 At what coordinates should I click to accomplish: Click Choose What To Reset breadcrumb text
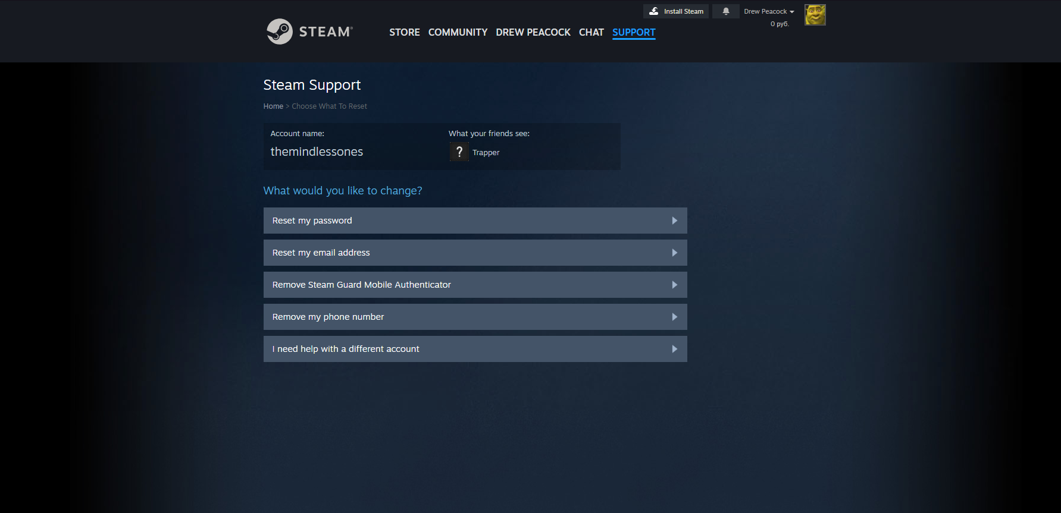pos(329,106)
